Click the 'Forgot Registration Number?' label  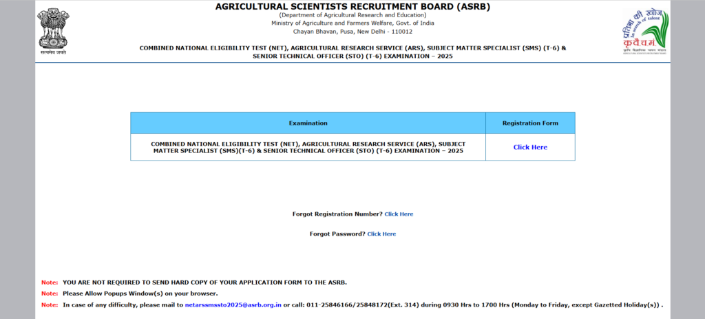[x=337, y=214]
